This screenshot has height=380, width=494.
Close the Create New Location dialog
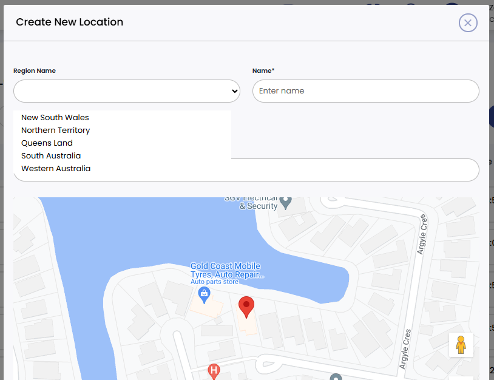[x=468, y=23]
